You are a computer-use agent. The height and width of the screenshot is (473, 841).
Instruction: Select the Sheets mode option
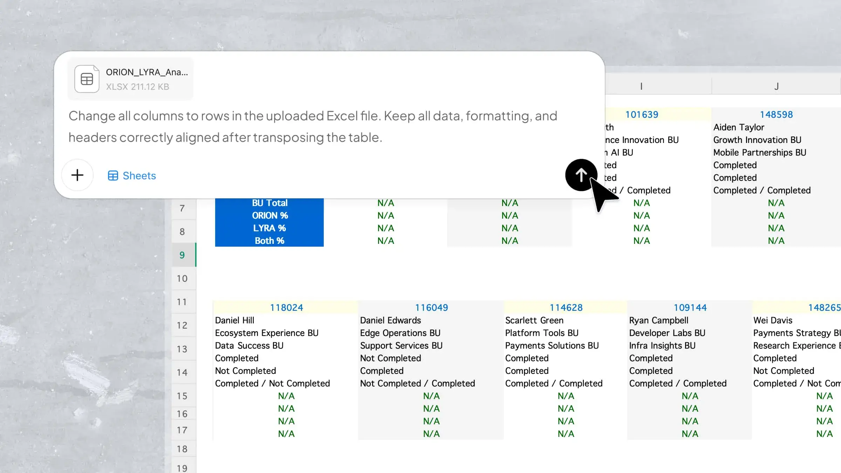point(132,176)
